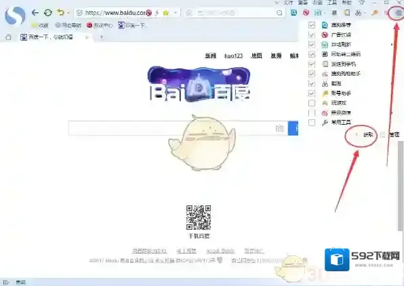
Task: Click the home icon beside the tabs
Action: (x=8, y=37)
